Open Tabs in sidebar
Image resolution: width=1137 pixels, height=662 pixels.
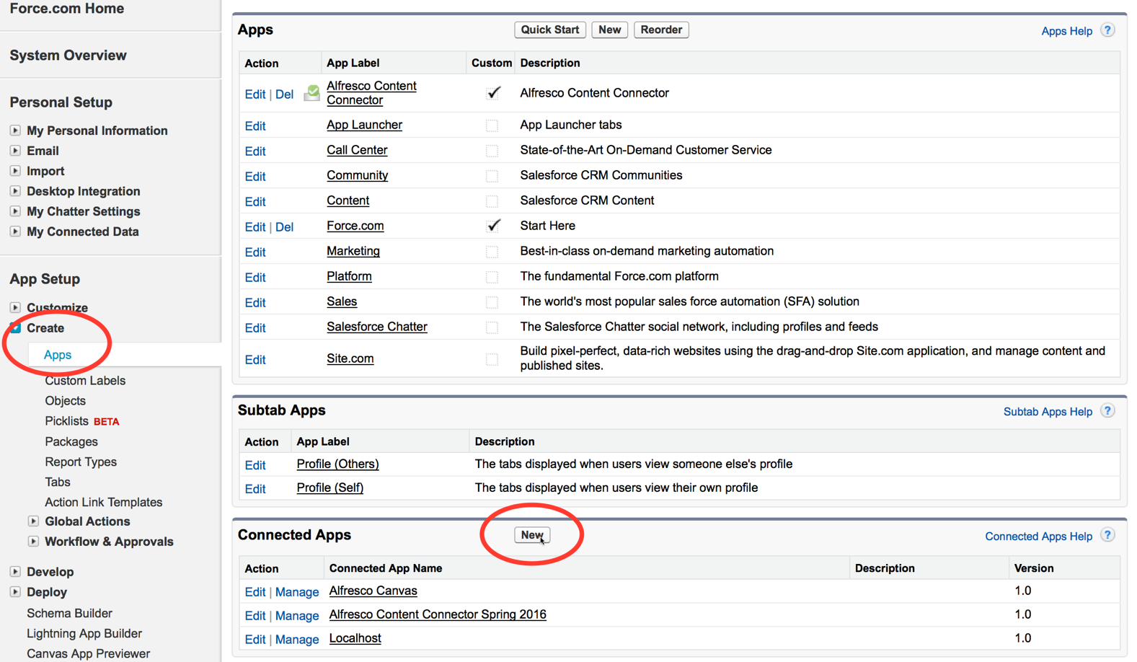pyautogui.click(x=58, y=482)
